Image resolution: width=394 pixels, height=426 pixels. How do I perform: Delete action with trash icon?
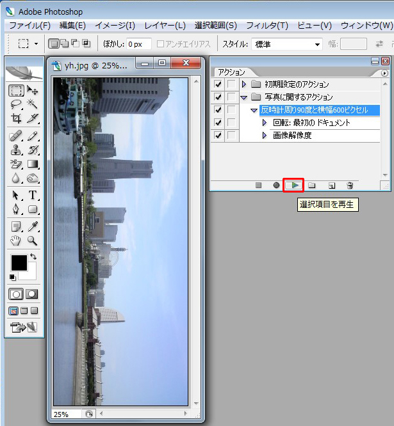point(350,185)
